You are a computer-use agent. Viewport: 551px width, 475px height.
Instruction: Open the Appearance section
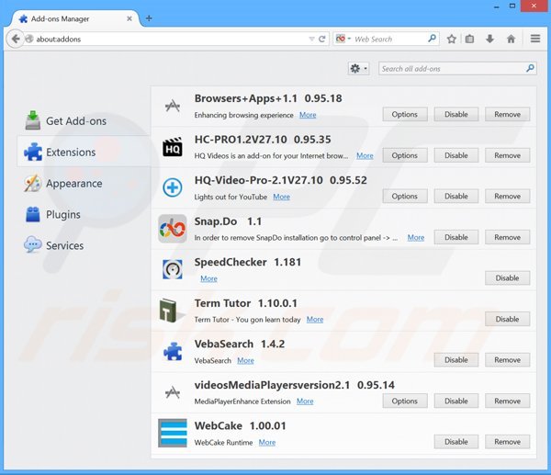[84, 183]
